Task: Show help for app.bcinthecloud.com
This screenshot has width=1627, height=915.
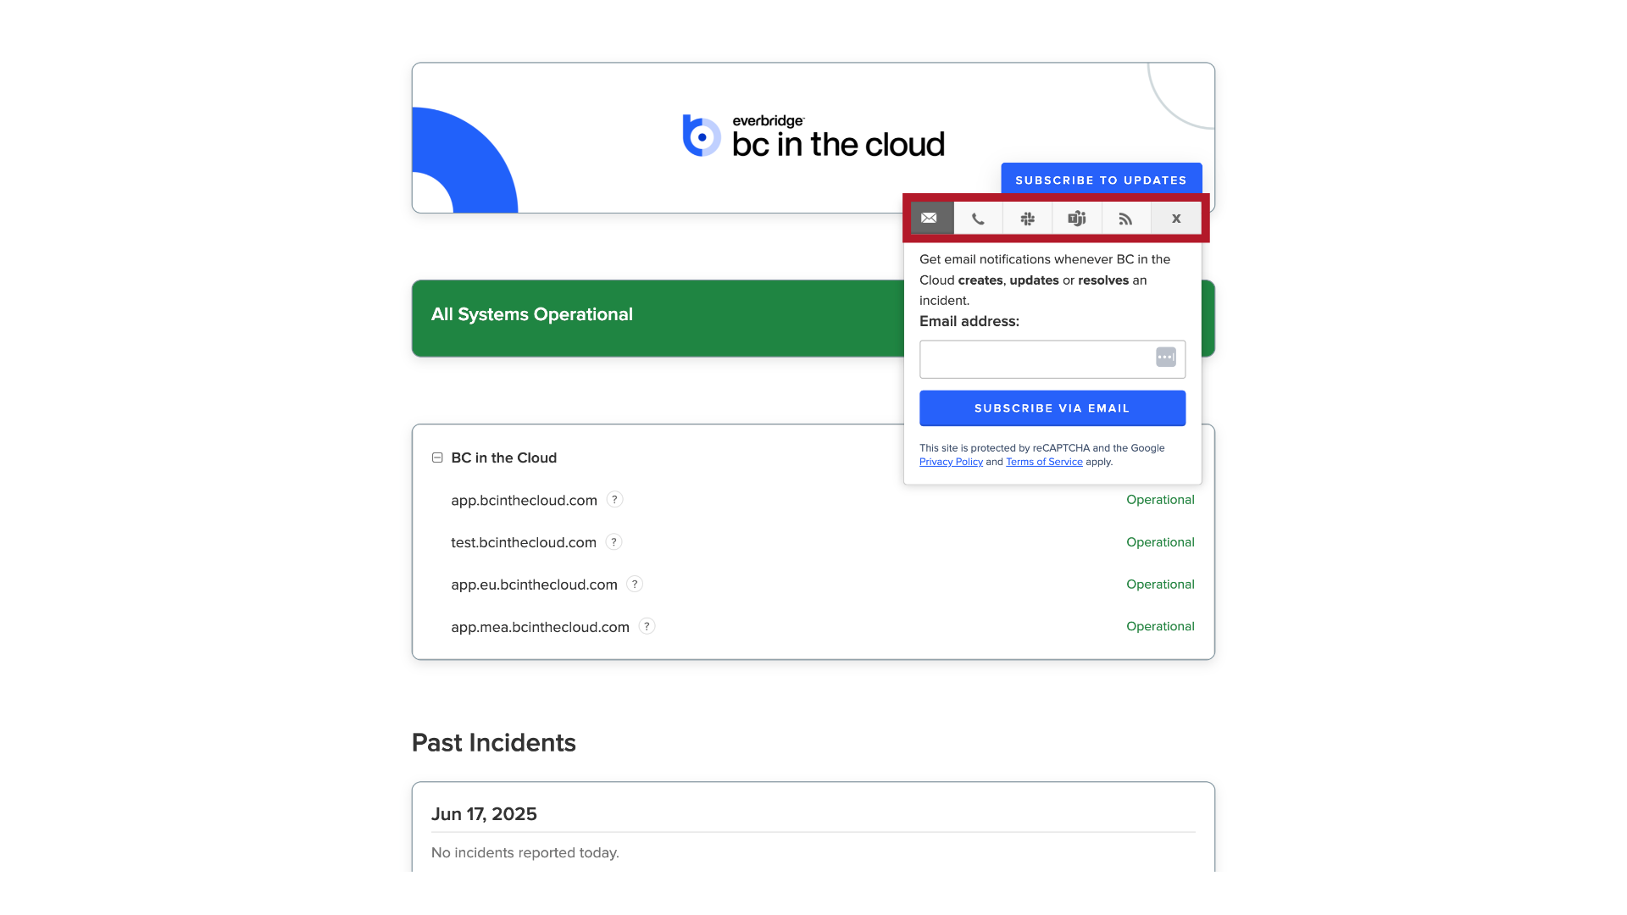Action: [614, 500]
